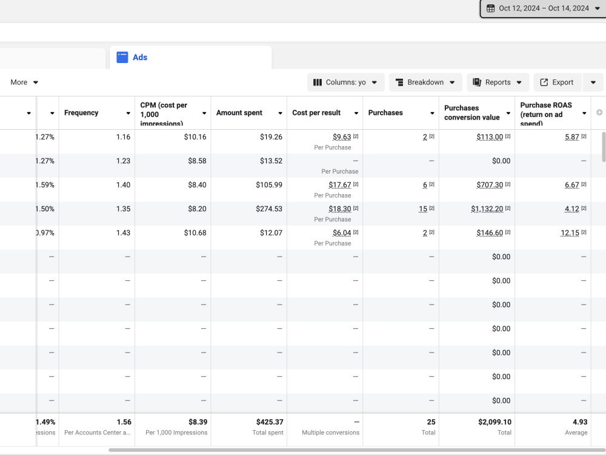Click the 4.12 ROAS value

(x=572, y=209)
